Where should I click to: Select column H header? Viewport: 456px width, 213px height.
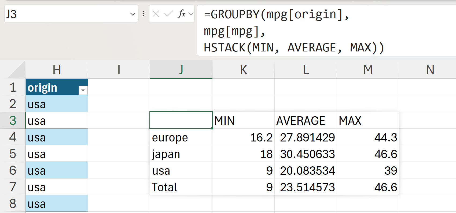57,70
